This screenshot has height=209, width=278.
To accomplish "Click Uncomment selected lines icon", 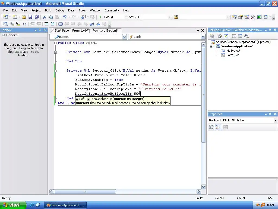I will pos(53,24).
